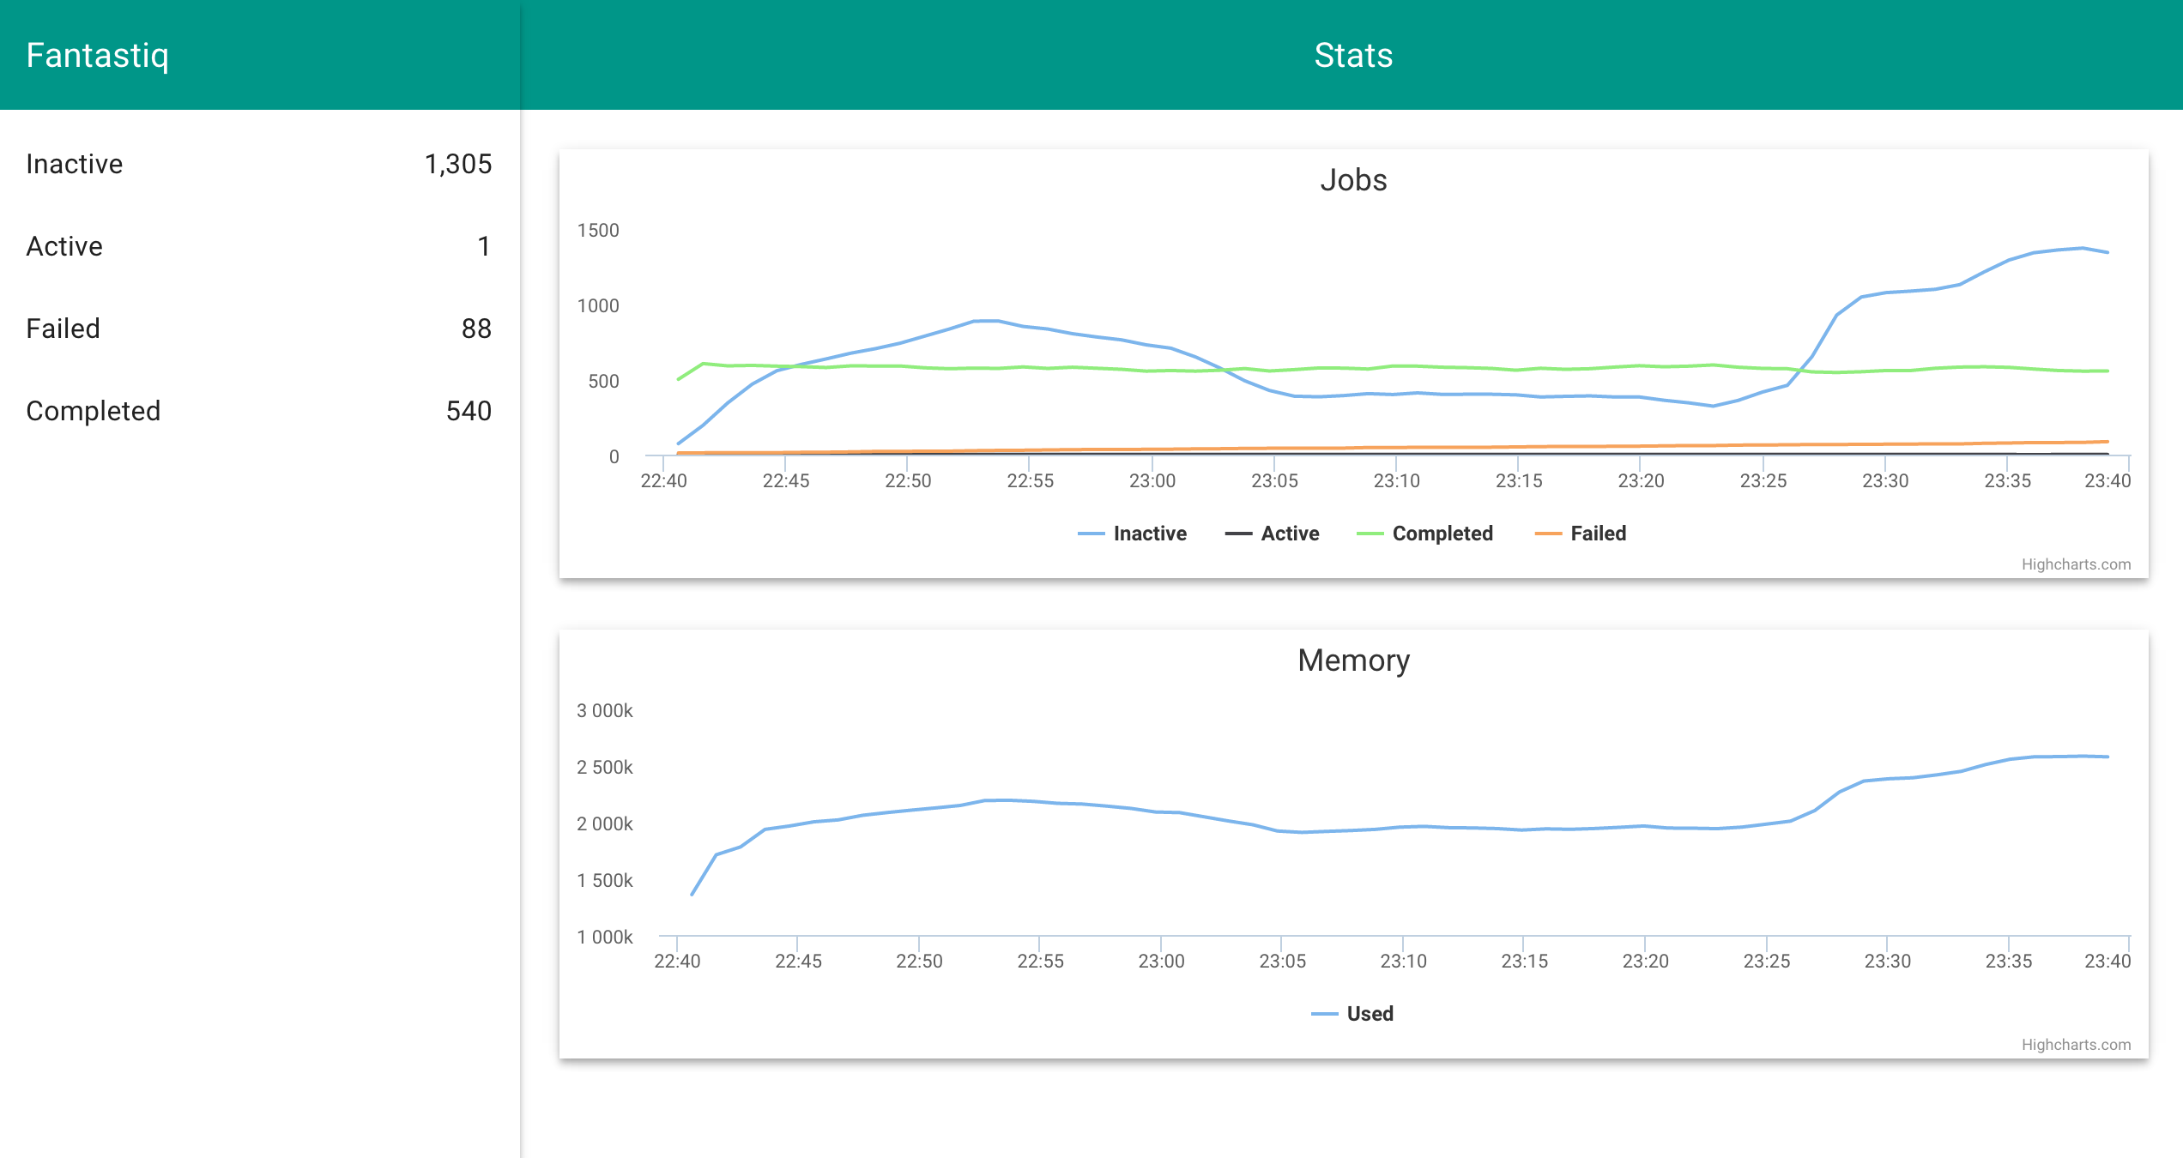
Task: Click the Jobs chart title
Action: (x=1353, y=180)
